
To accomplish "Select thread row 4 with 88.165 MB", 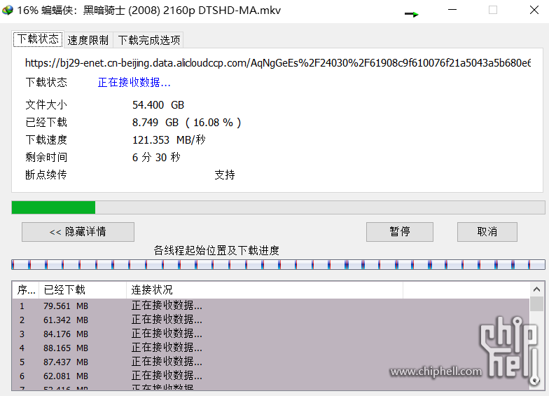I will [271, 348].
